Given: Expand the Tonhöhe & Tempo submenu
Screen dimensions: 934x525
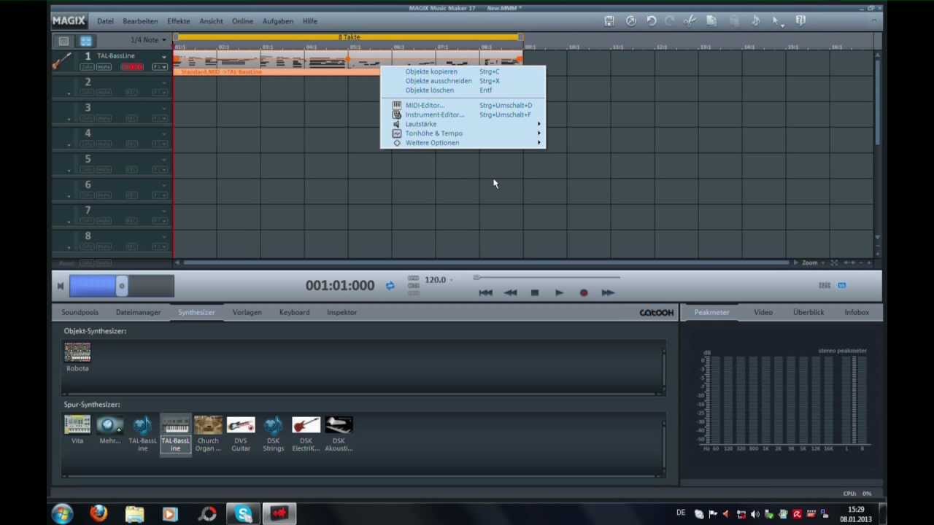Looking at the screenshot, I should [x=539, y=133].
